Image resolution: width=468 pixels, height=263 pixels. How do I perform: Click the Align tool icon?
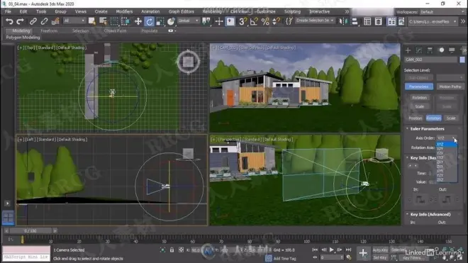(355, 21)
